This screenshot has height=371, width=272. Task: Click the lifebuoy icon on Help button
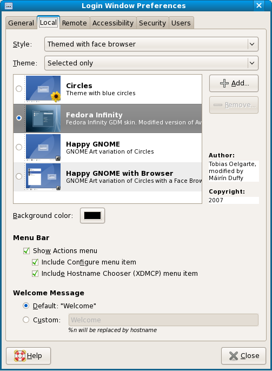click(x=20, y=356)
